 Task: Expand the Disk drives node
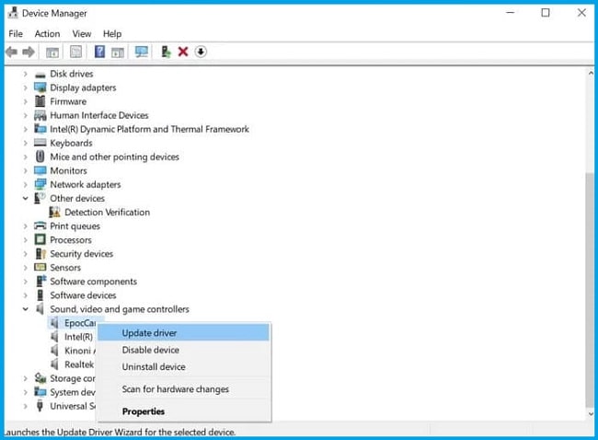[x=25, y=74]
